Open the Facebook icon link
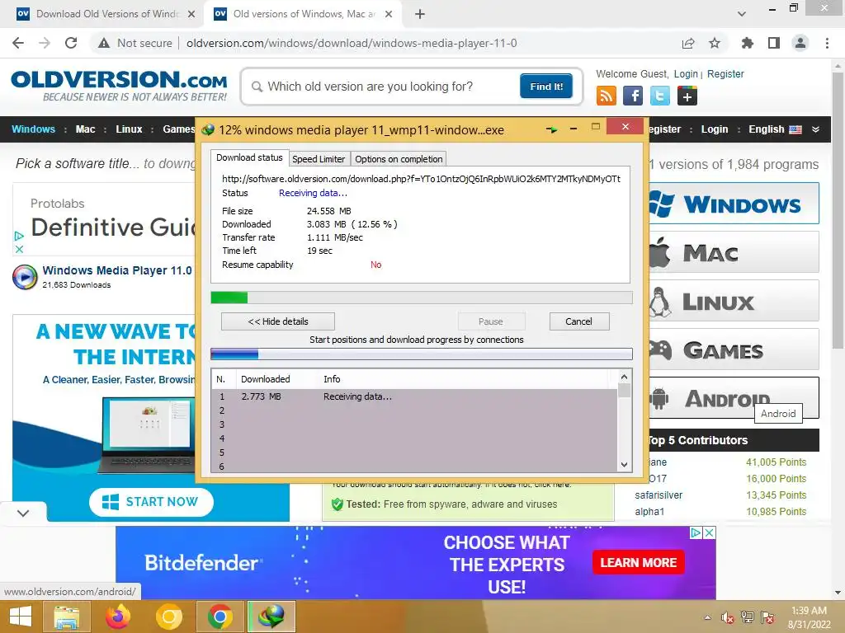The width and height of the screenshot is (845, 633). 633,96
